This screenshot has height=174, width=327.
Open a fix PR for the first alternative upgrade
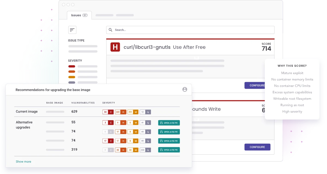pos(169,123)
